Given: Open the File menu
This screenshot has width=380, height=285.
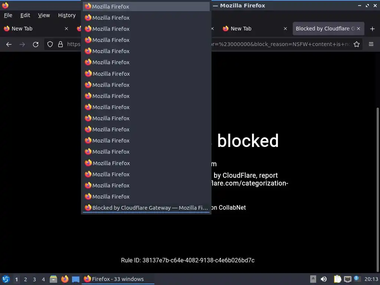Looking at the screenshot, I should click(x=8, y=15).
